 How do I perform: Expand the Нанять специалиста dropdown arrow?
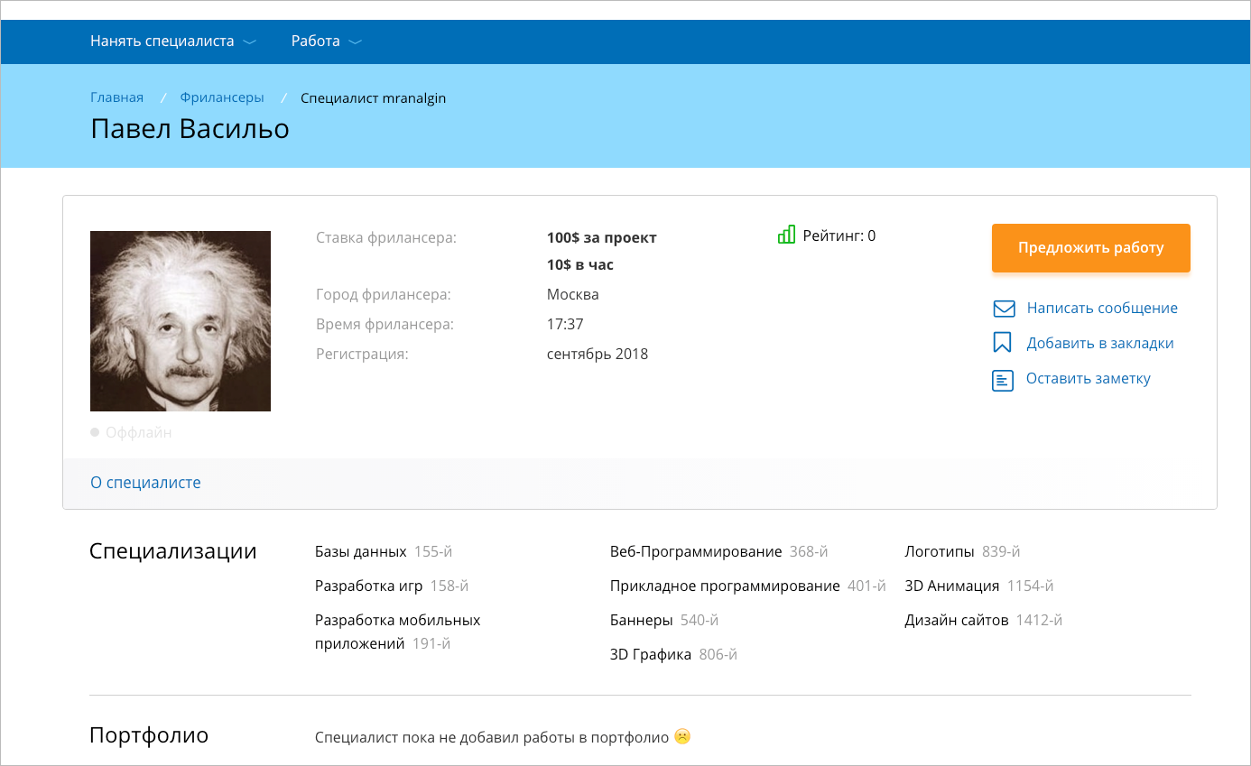[x=250, y=42]
